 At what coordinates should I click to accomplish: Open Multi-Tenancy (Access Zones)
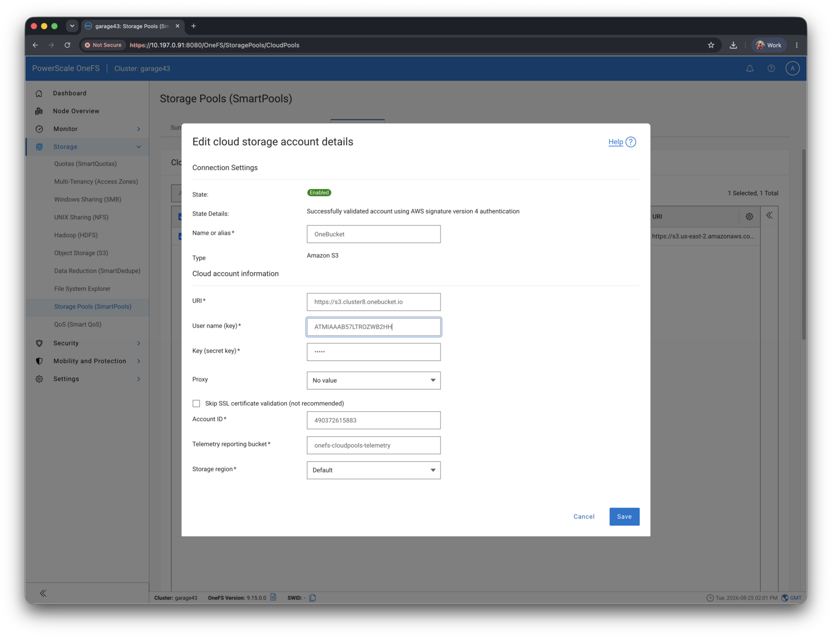pos(96,182)
